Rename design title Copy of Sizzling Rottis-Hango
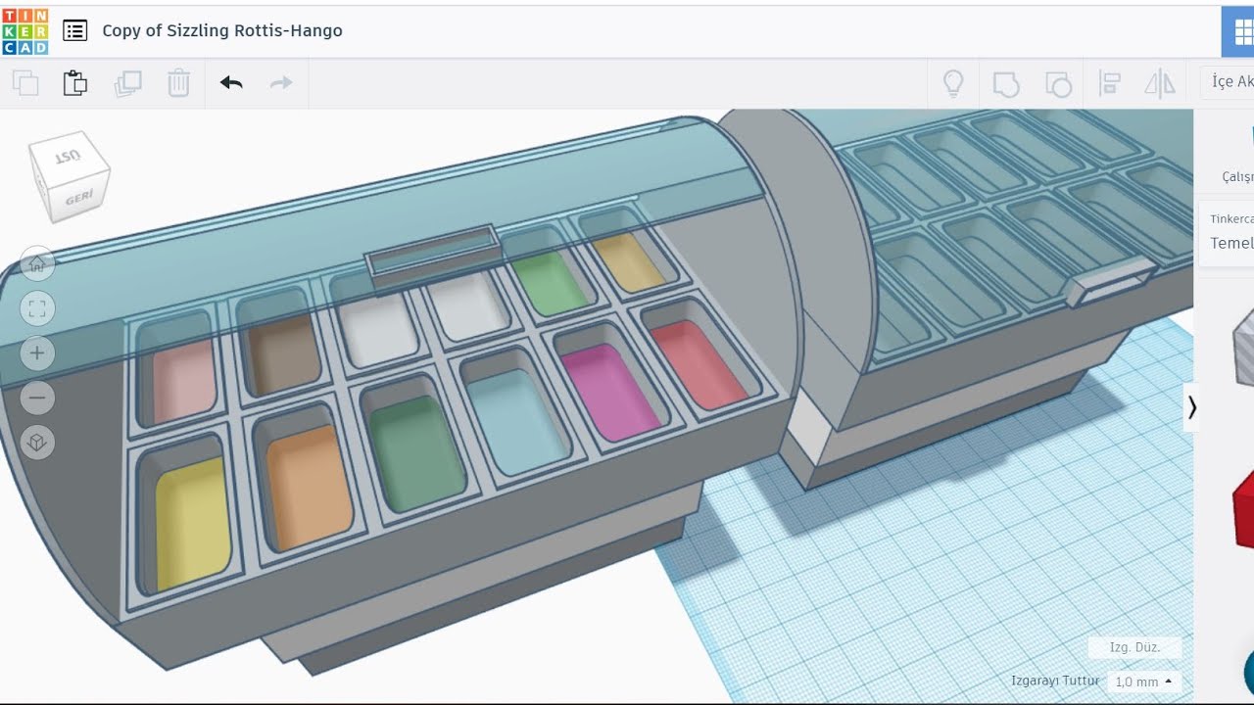The width and height of the screenshot is (1254, 705). click(222, 30)
